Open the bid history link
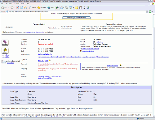Image resolution: width=155 pixels, height=120 pixels. (99, 42)
